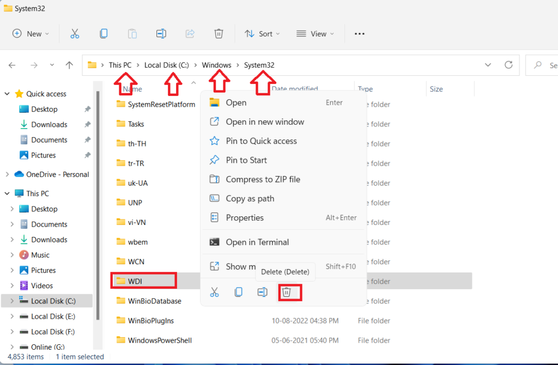The height and width of the screenshot is (365, 558).
Task: Select the Online (G:) drive
Action: coord(47,347)
